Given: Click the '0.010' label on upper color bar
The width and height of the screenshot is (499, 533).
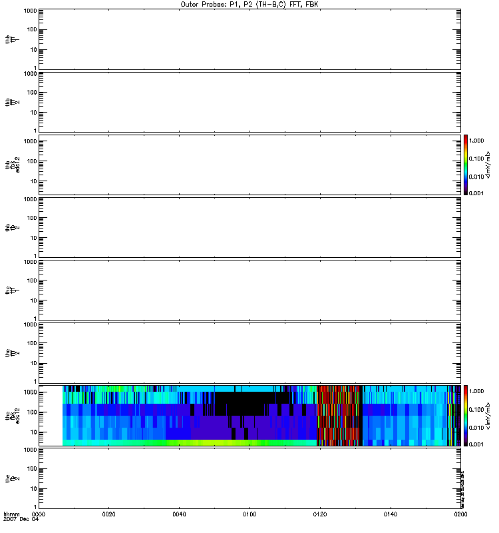Looking at the screenshot, I should [x=476, y=177].
